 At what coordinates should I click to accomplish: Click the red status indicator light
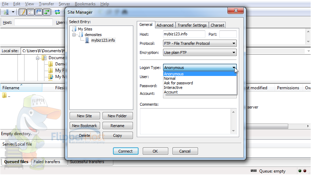tap(305, 171)
